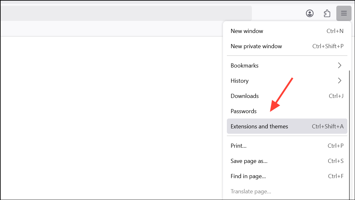Select the Print... menu item
355x200 pixels.
point(239,146)
